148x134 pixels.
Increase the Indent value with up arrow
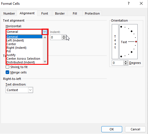pyautogui.click(x=64, y=36)
